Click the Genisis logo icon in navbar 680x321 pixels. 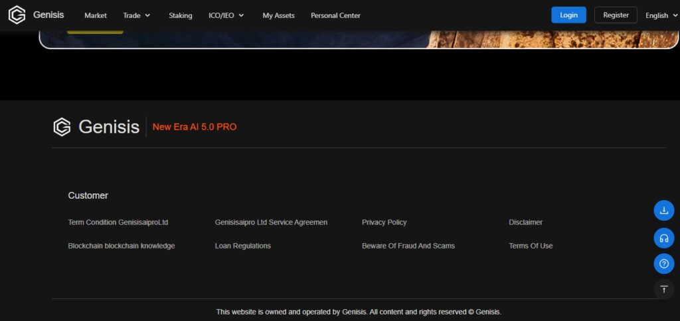pyautogui.click(x=17, y=15)
